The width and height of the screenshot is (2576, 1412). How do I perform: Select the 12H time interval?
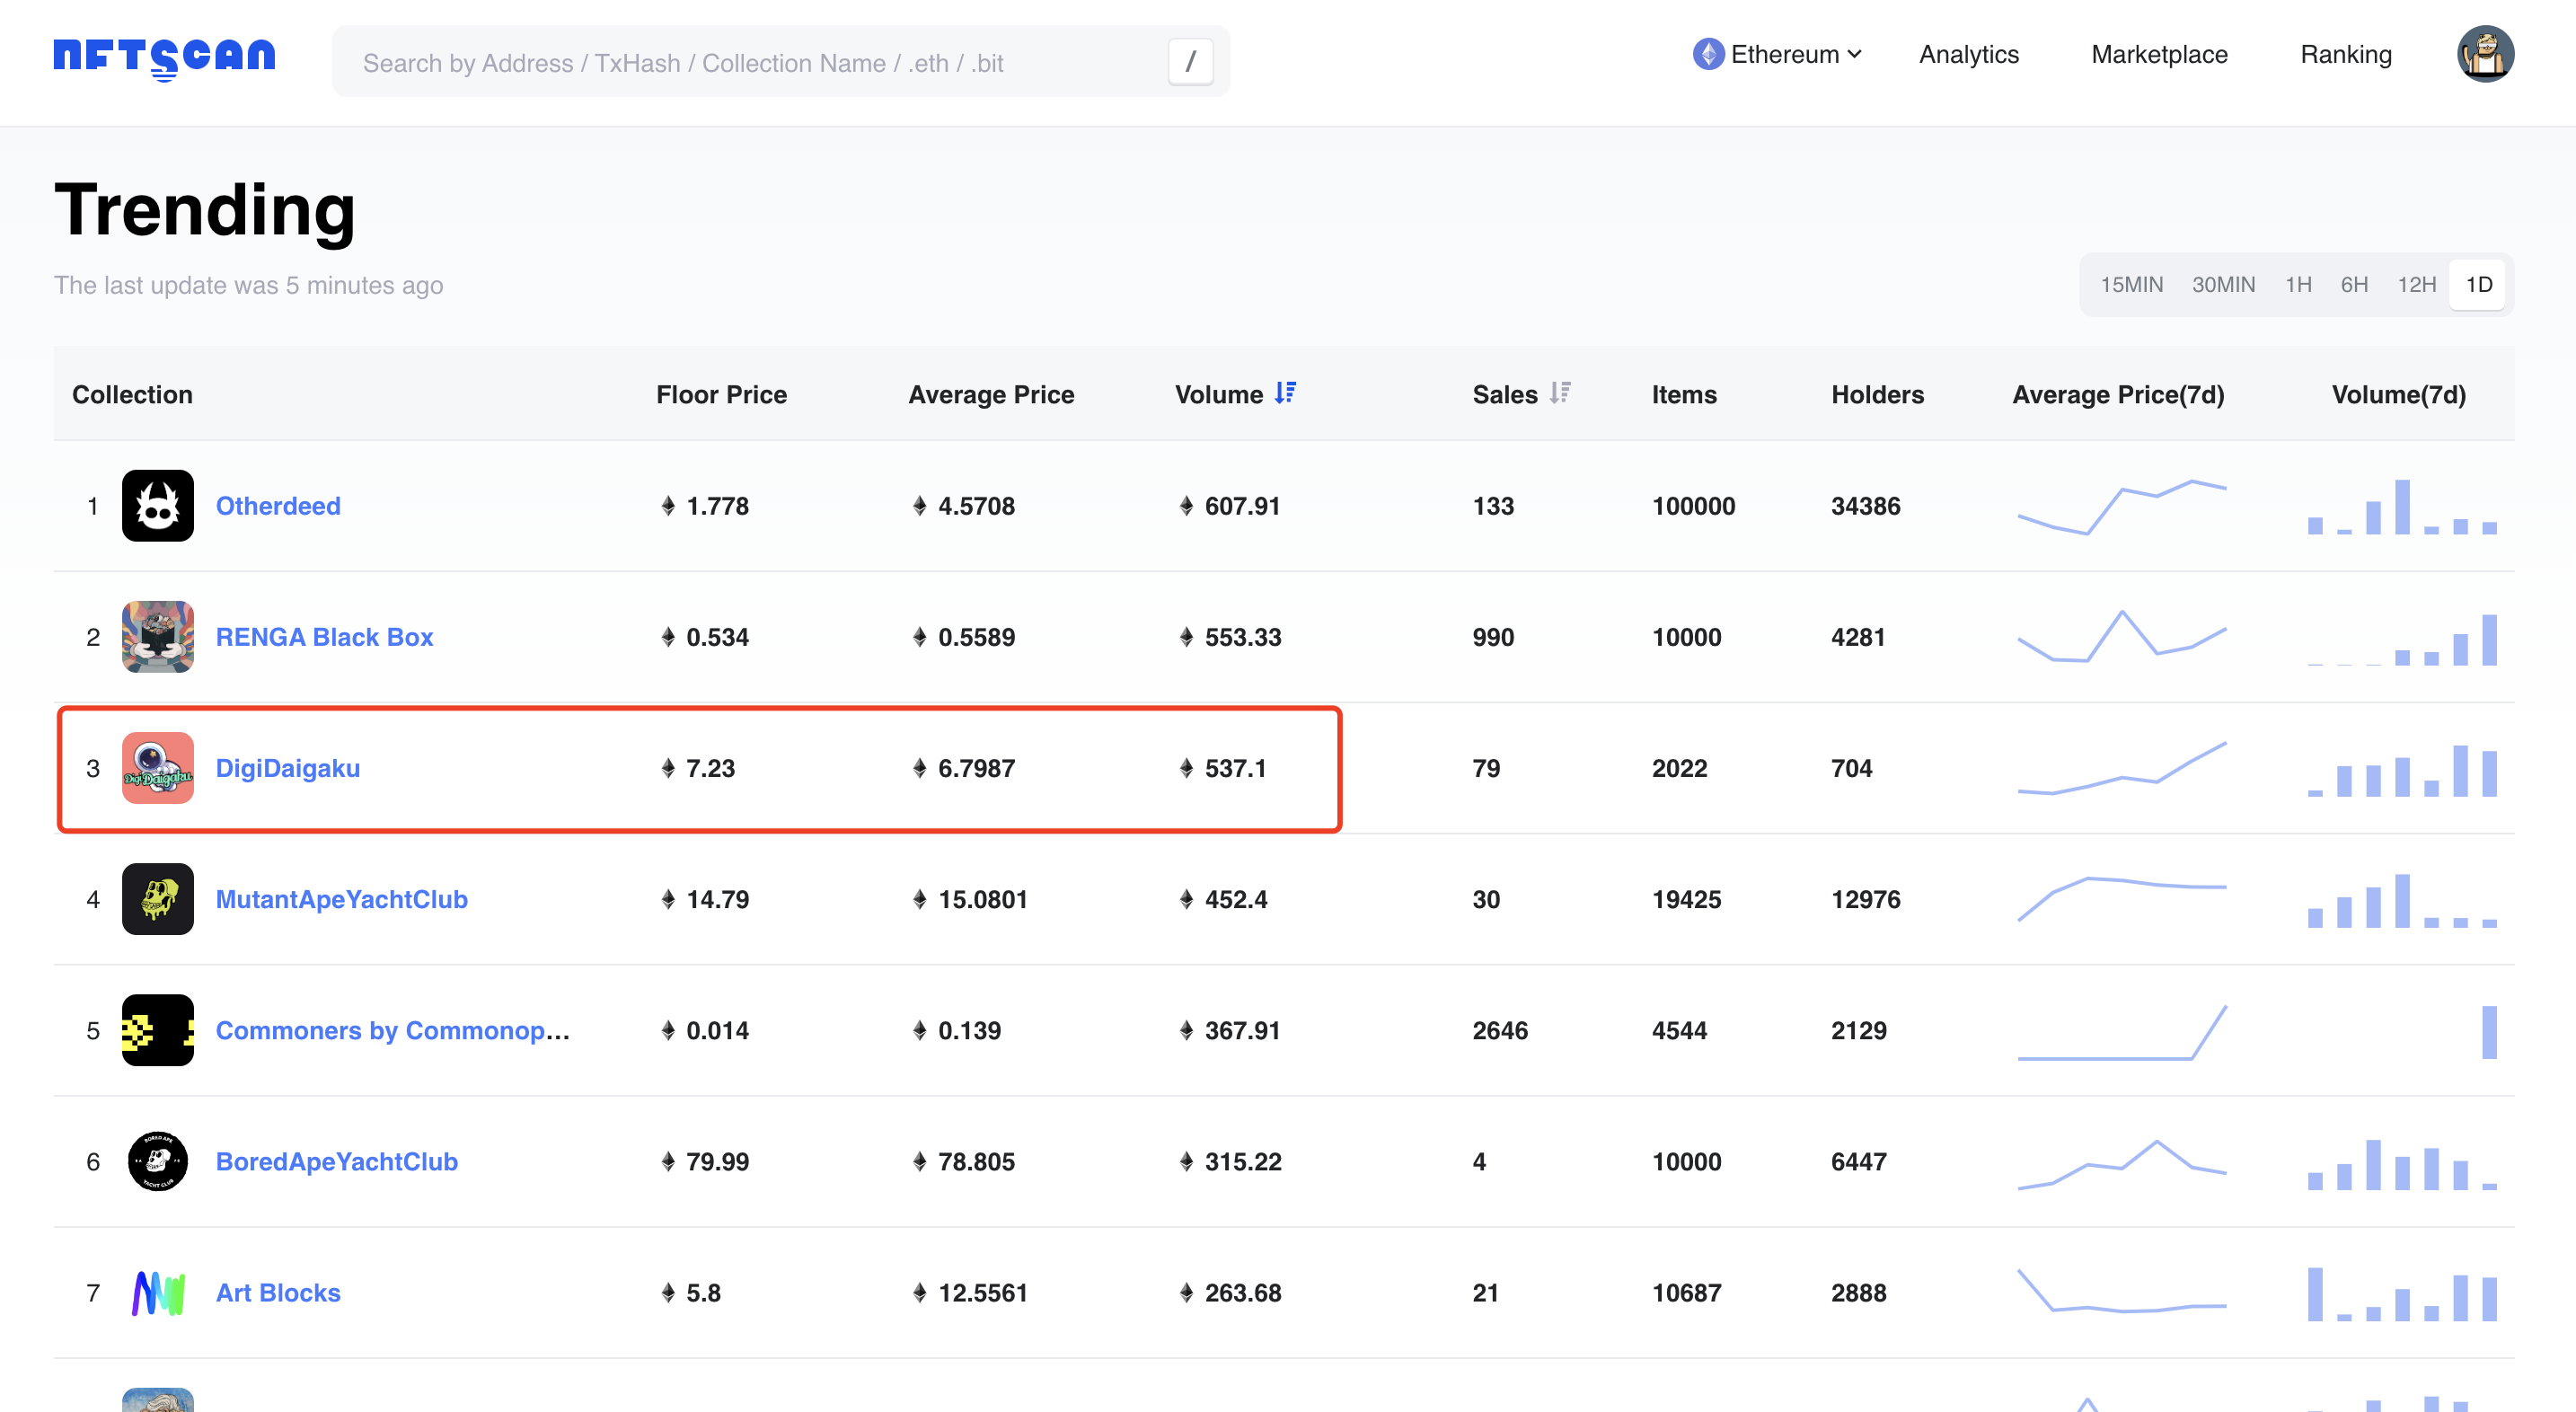click(x=2417, y=284)
